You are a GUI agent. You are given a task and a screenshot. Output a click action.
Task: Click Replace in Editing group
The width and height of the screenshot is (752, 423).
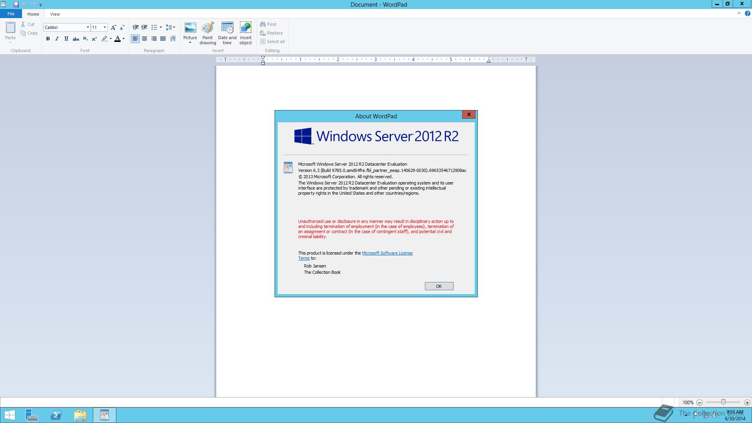click(271, 33)
